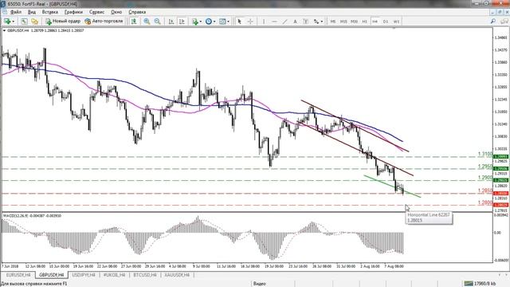The height and width of the screenshot is (287, 510).
Task: Switch timeframe to M15
Action: 343,22
